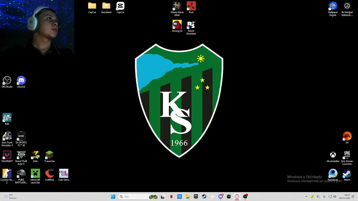Open OBS Studio desktop shortcut
Image resolution: width=358 pixels, height=201 pixels.
click(x=7, y=82)
